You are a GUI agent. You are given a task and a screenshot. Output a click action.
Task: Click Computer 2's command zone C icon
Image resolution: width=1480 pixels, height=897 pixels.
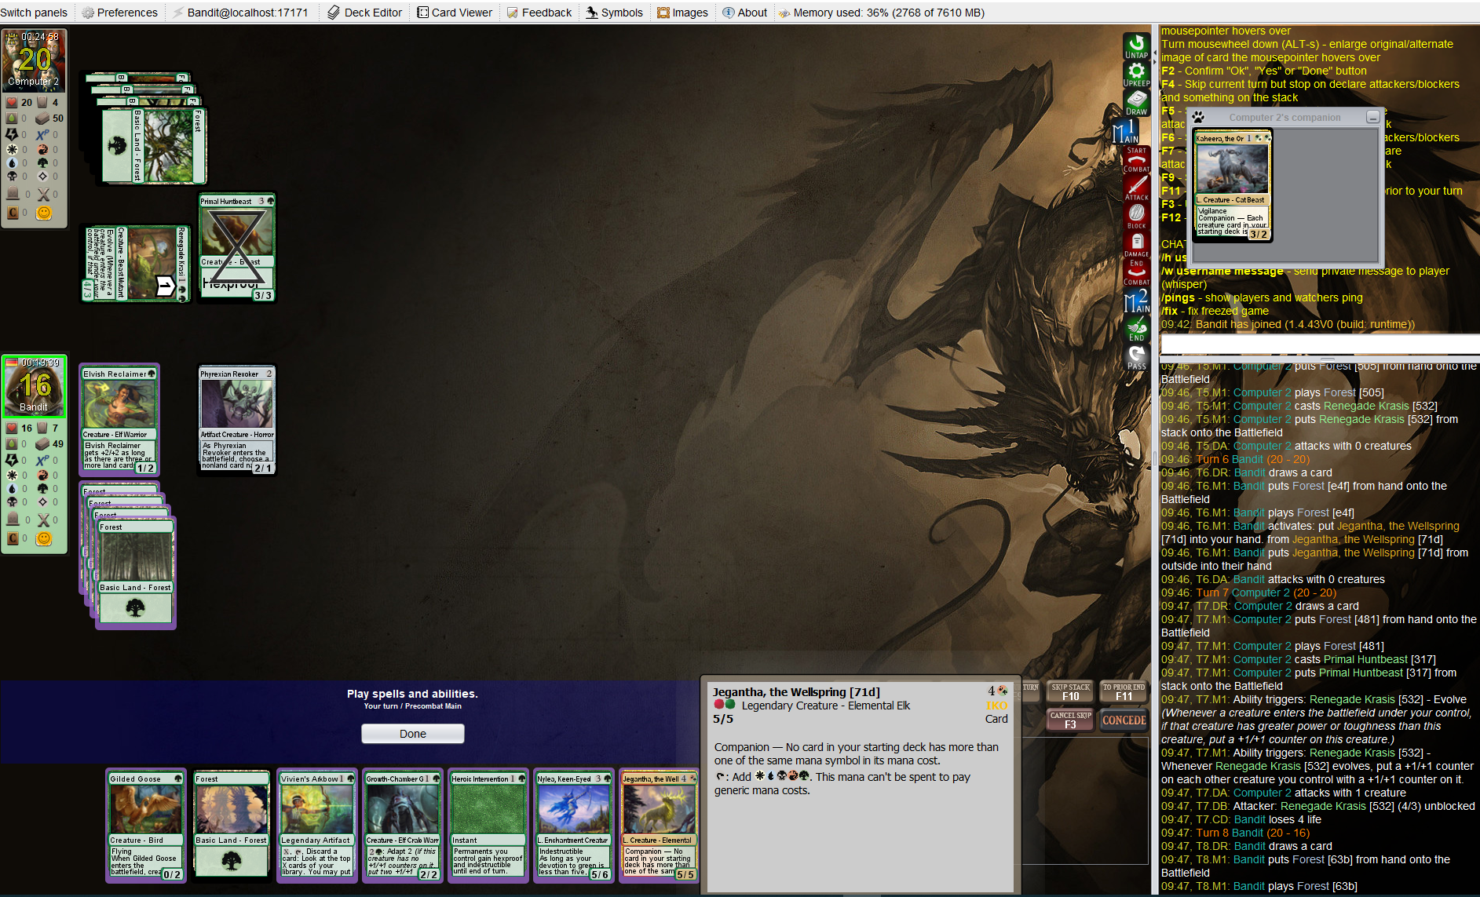(13, 213)
